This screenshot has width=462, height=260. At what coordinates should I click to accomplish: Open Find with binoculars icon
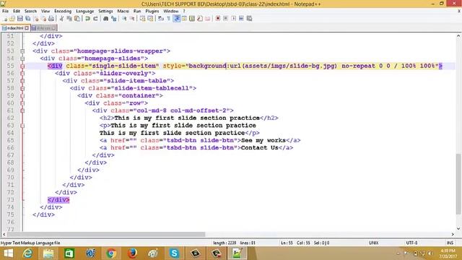105,19
